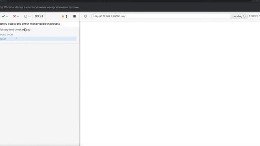Click the green passed tests checkmark counter

click(4, 16)
